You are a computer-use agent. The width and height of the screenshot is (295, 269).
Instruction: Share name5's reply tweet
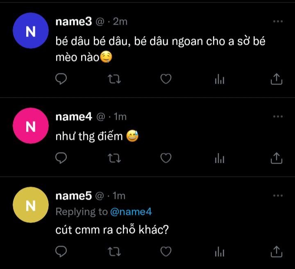tap(277, 251)
